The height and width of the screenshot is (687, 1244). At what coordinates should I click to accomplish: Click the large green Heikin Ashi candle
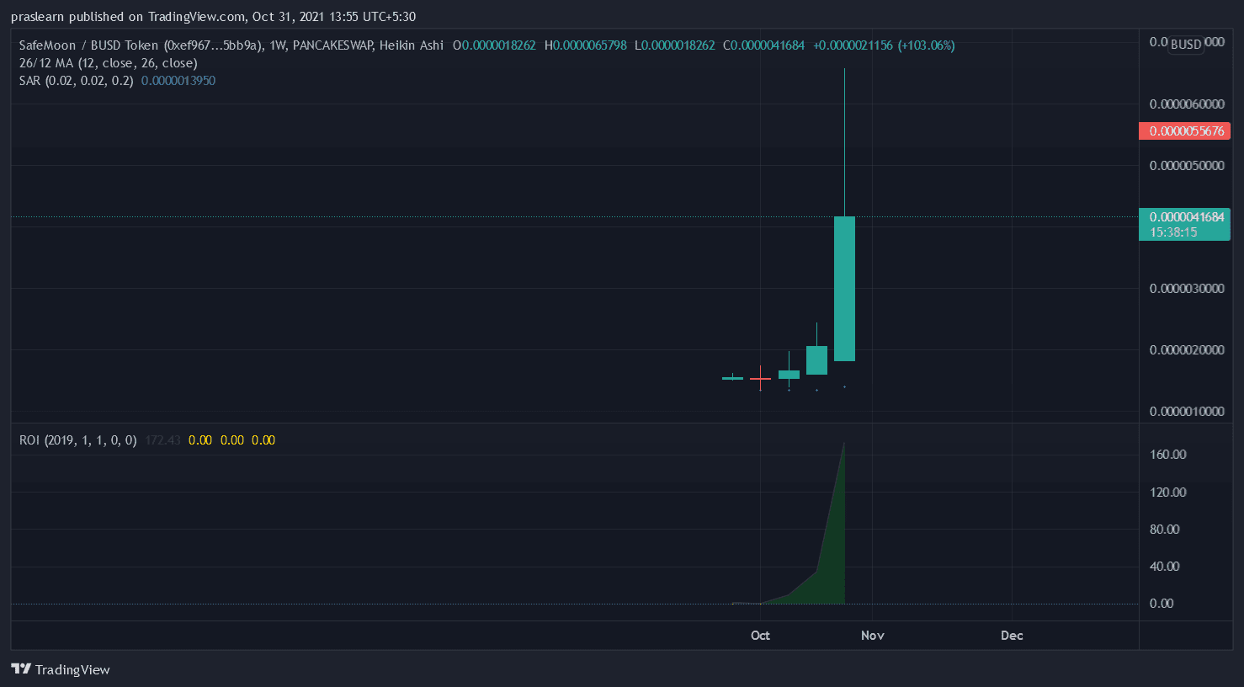(x=844, y=289)
